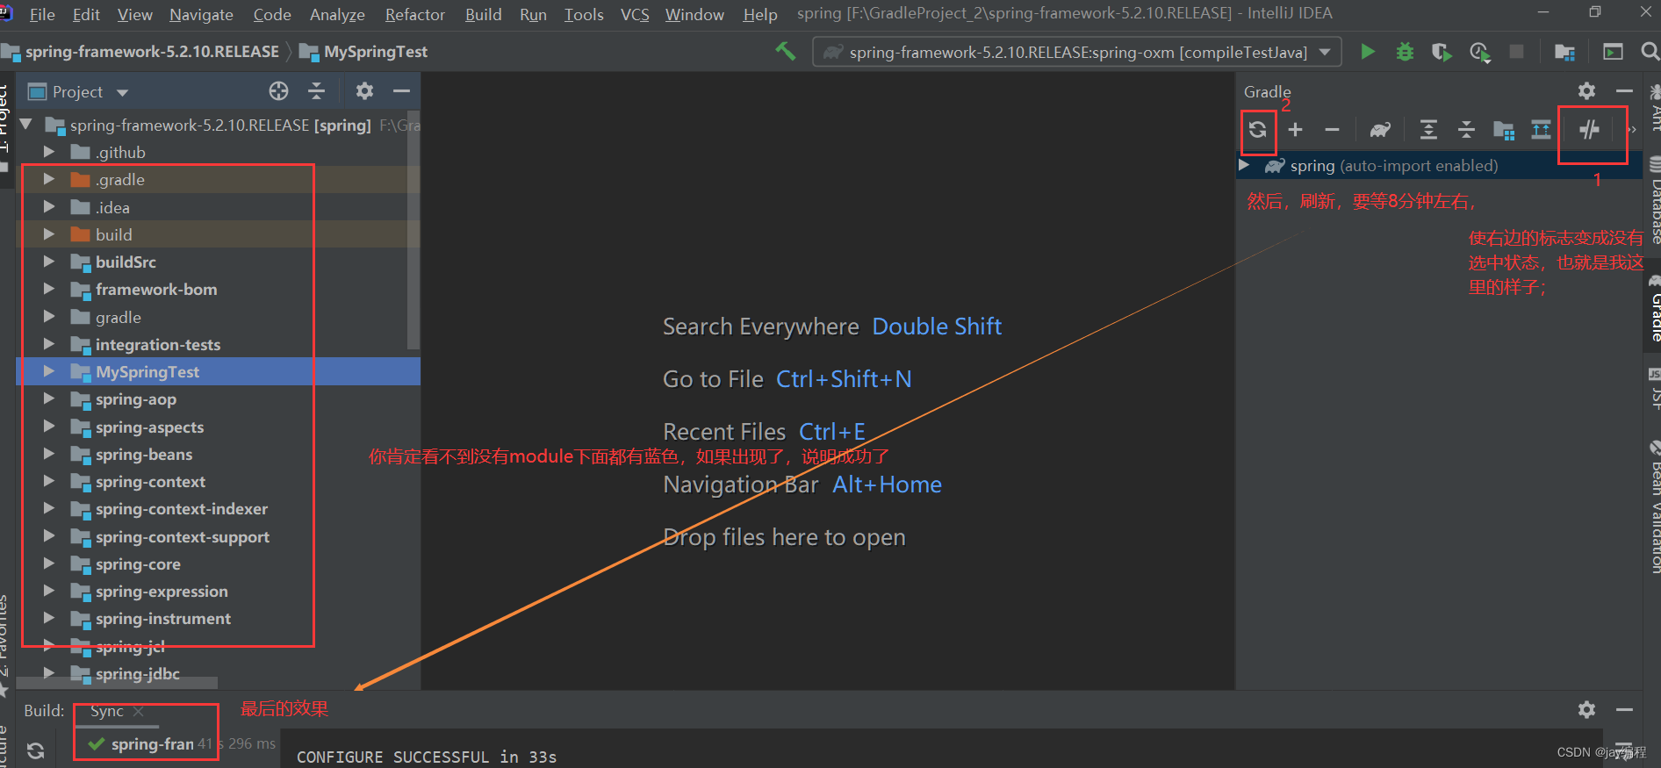Open the Analyze menu

click(337, 14)
